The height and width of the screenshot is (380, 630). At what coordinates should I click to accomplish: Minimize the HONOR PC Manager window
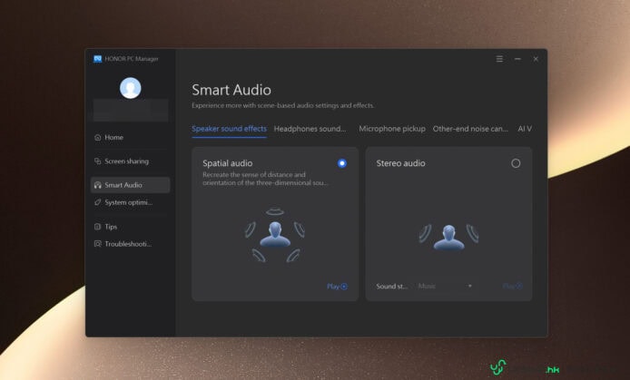coord(518,59)
